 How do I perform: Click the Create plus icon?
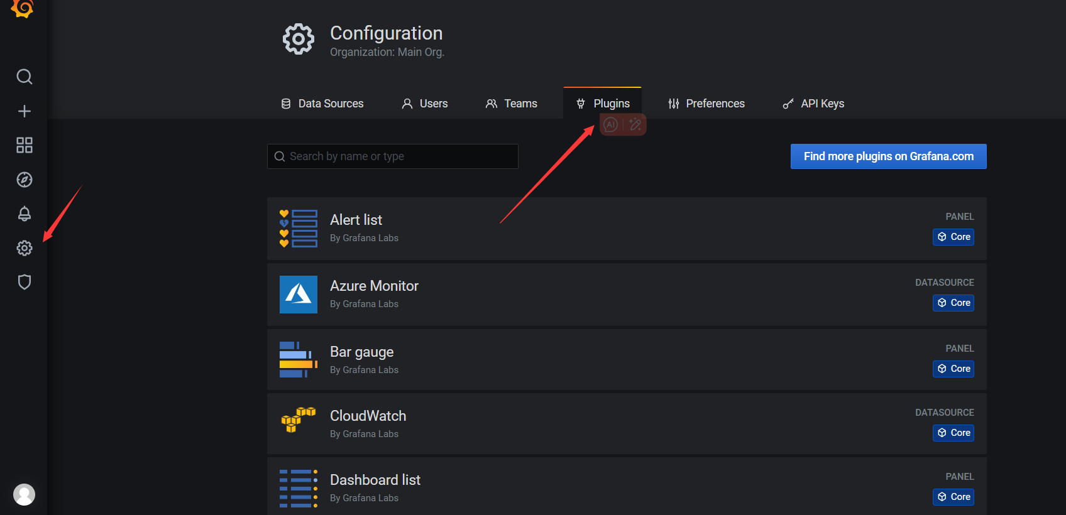(25, 111)
